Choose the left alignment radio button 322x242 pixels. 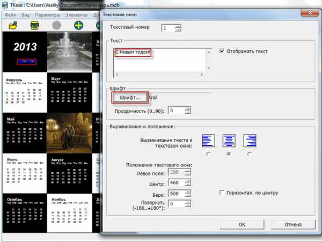point(208,155)
